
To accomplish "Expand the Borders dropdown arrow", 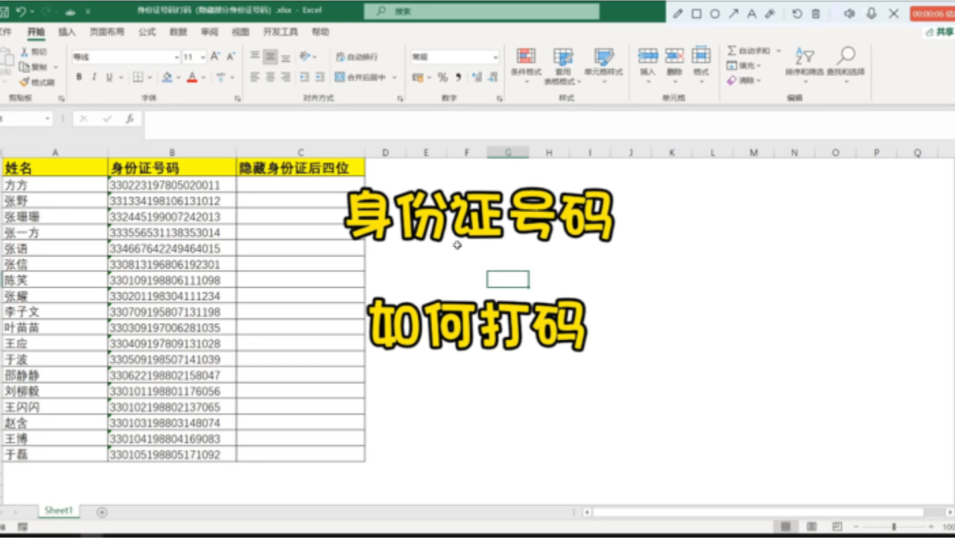I will tap(150, 77).
